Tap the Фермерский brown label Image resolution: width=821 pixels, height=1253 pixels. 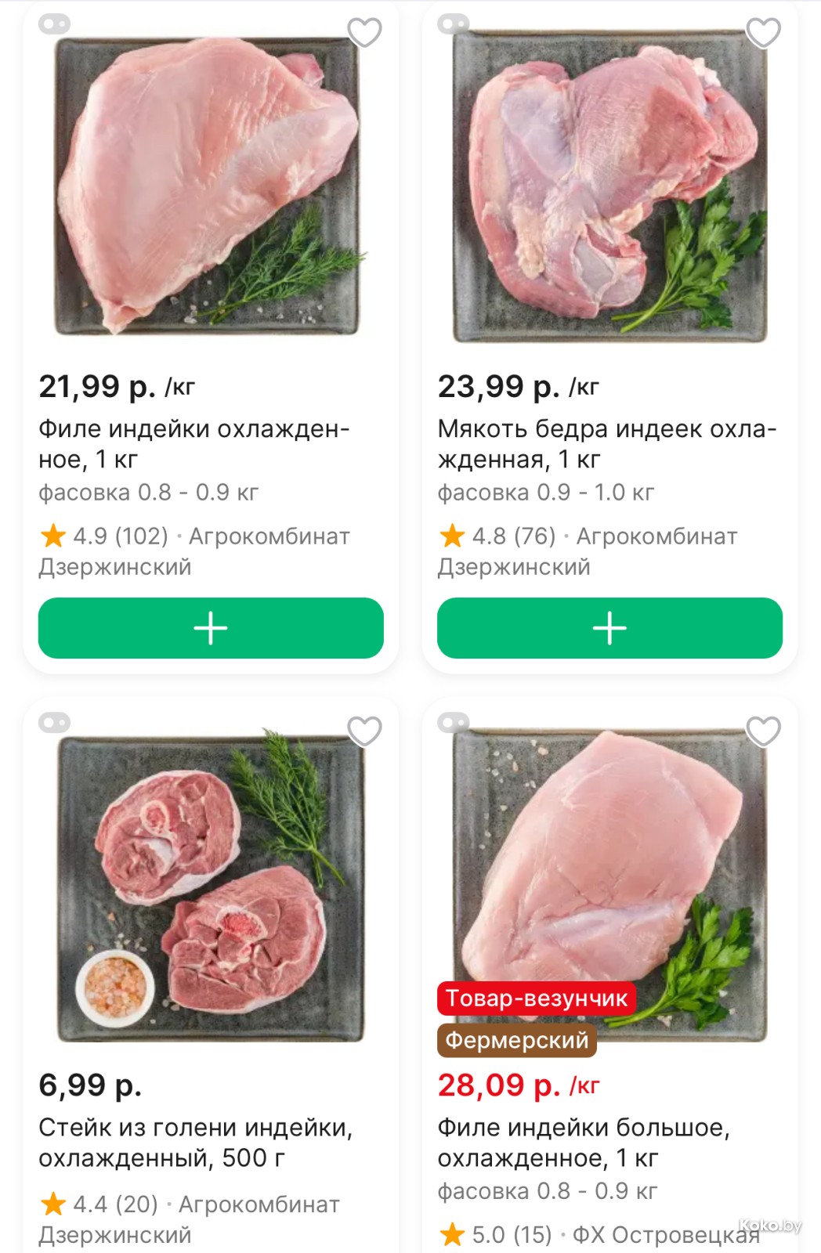[517, 1040]
